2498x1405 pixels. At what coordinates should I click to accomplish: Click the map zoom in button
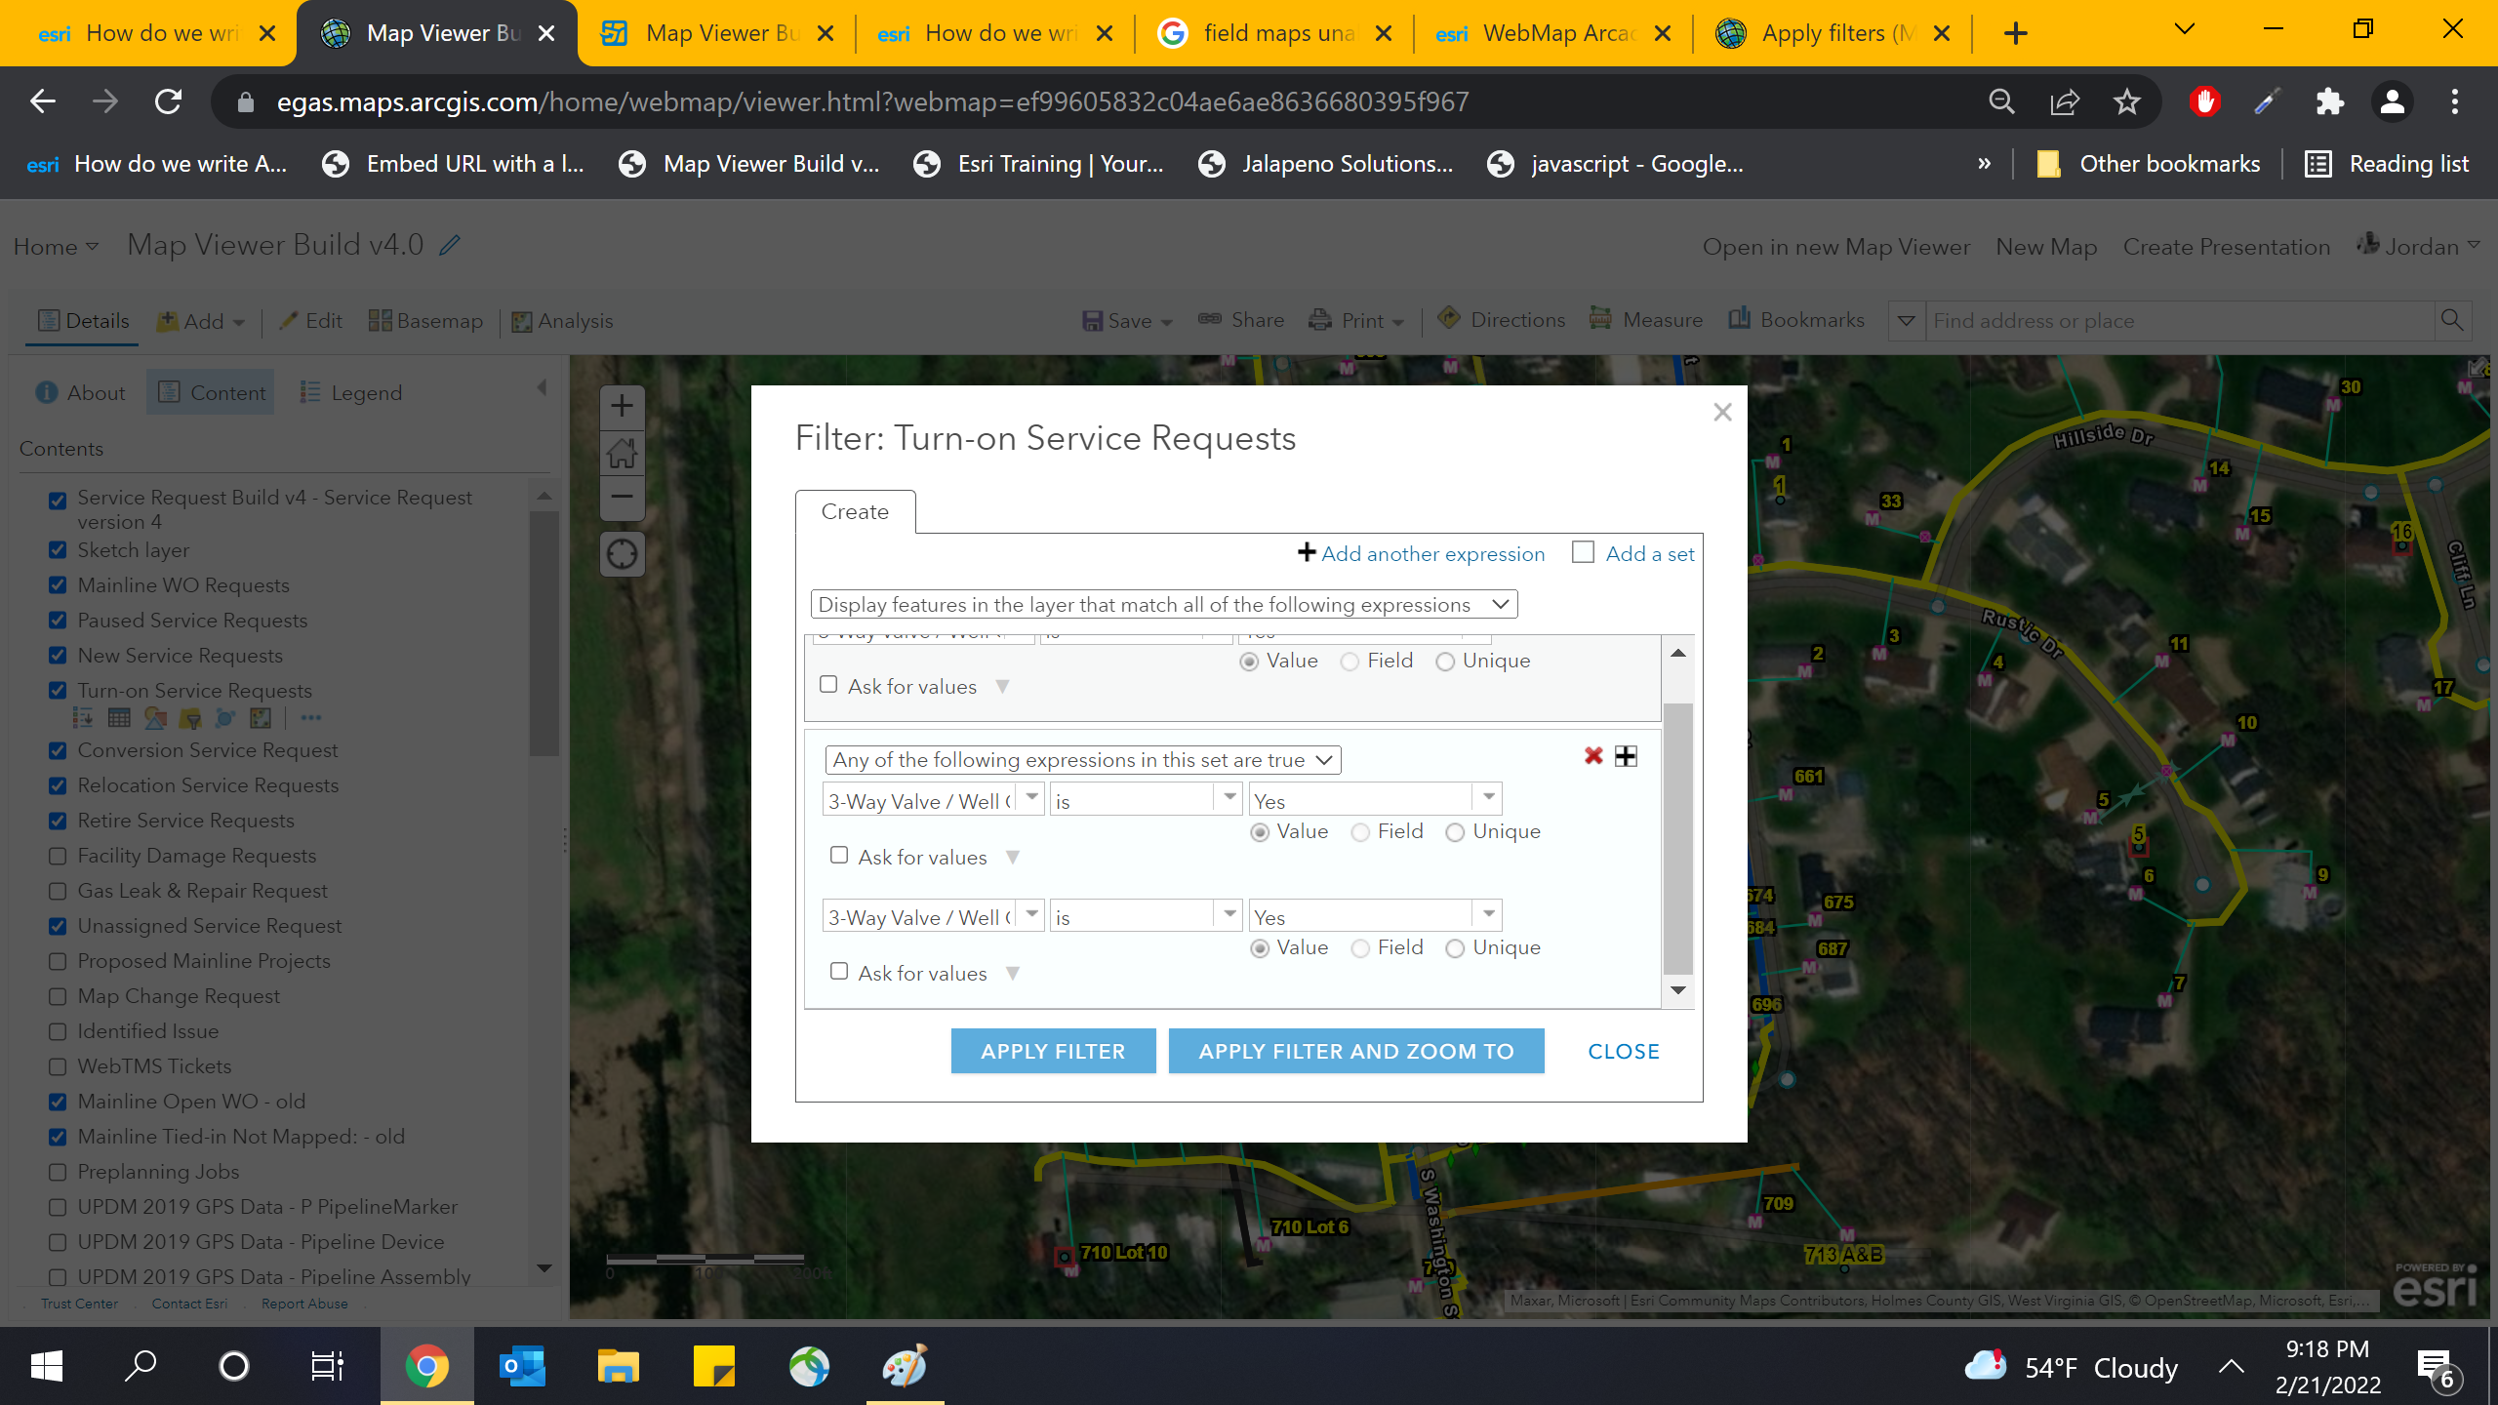click(622, 406)
